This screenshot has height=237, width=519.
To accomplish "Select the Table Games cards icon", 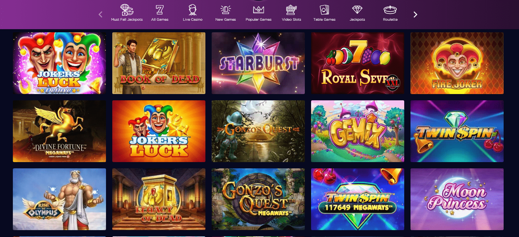I will pos(324,10).
